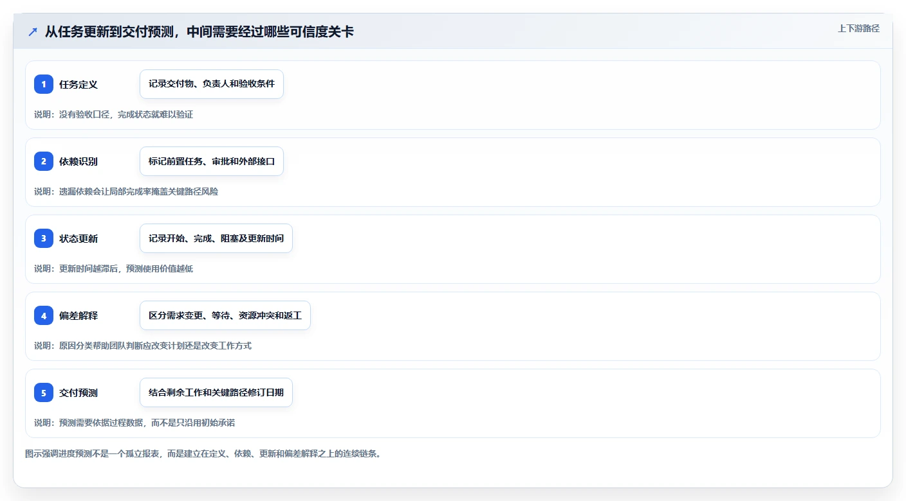The image size is (906, 501).
Task: Click the note 没有验收口径，完成状态就难以验证
Action: [x=113, y=114]
